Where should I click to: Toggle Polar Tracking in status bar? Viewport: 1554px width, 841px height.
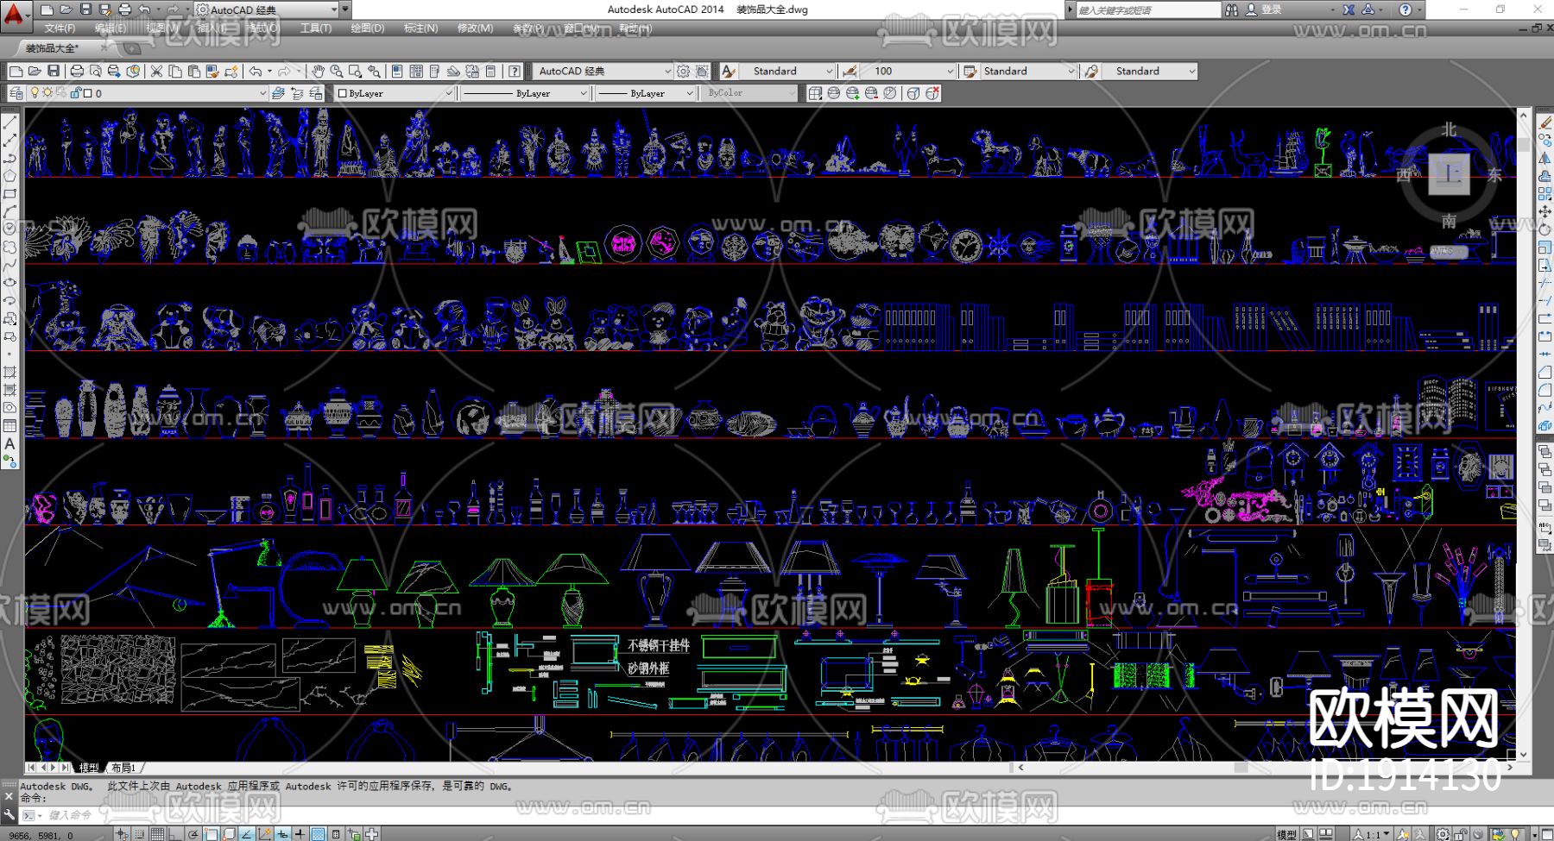point(194,834)
